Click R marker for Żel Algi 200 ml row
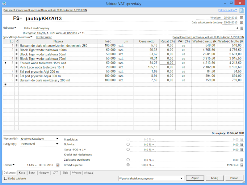 point(17,72)
